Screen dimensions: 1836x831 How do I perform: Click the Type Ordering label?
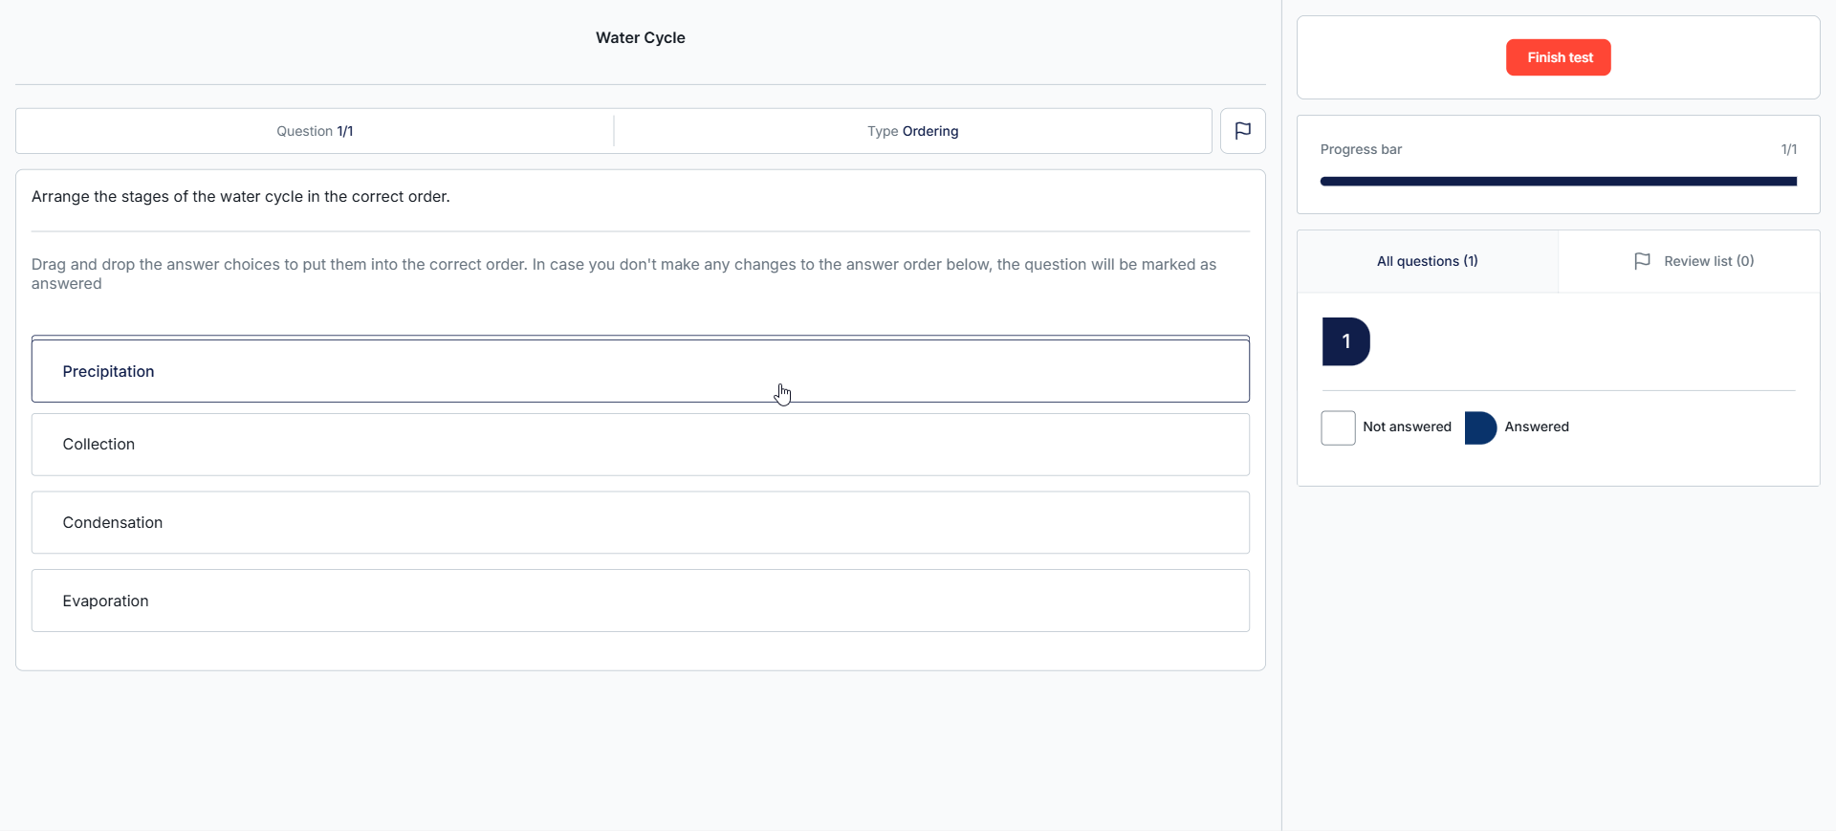[x=912, y=131]
